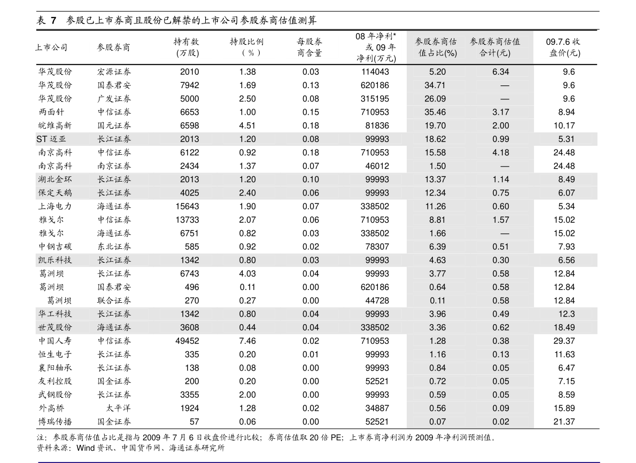Select the valuation total "4.18"
This screenshot has width=636, height=463.
pos(501,153)
